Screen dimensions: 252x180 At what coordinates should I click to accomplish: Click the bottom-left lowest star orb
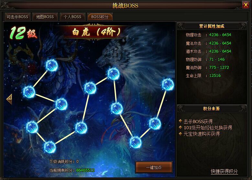pos(50,147)
